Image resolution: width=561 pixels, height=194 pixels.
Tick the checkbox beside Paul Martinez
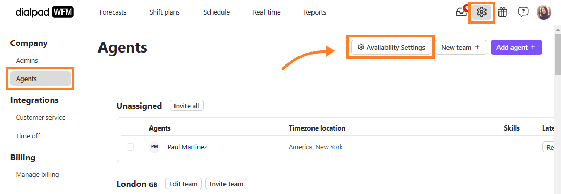130,147
